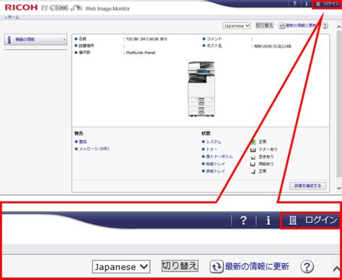342x280 pixels.
Task: Click the 設置場所 label
Action: [87, 45]
